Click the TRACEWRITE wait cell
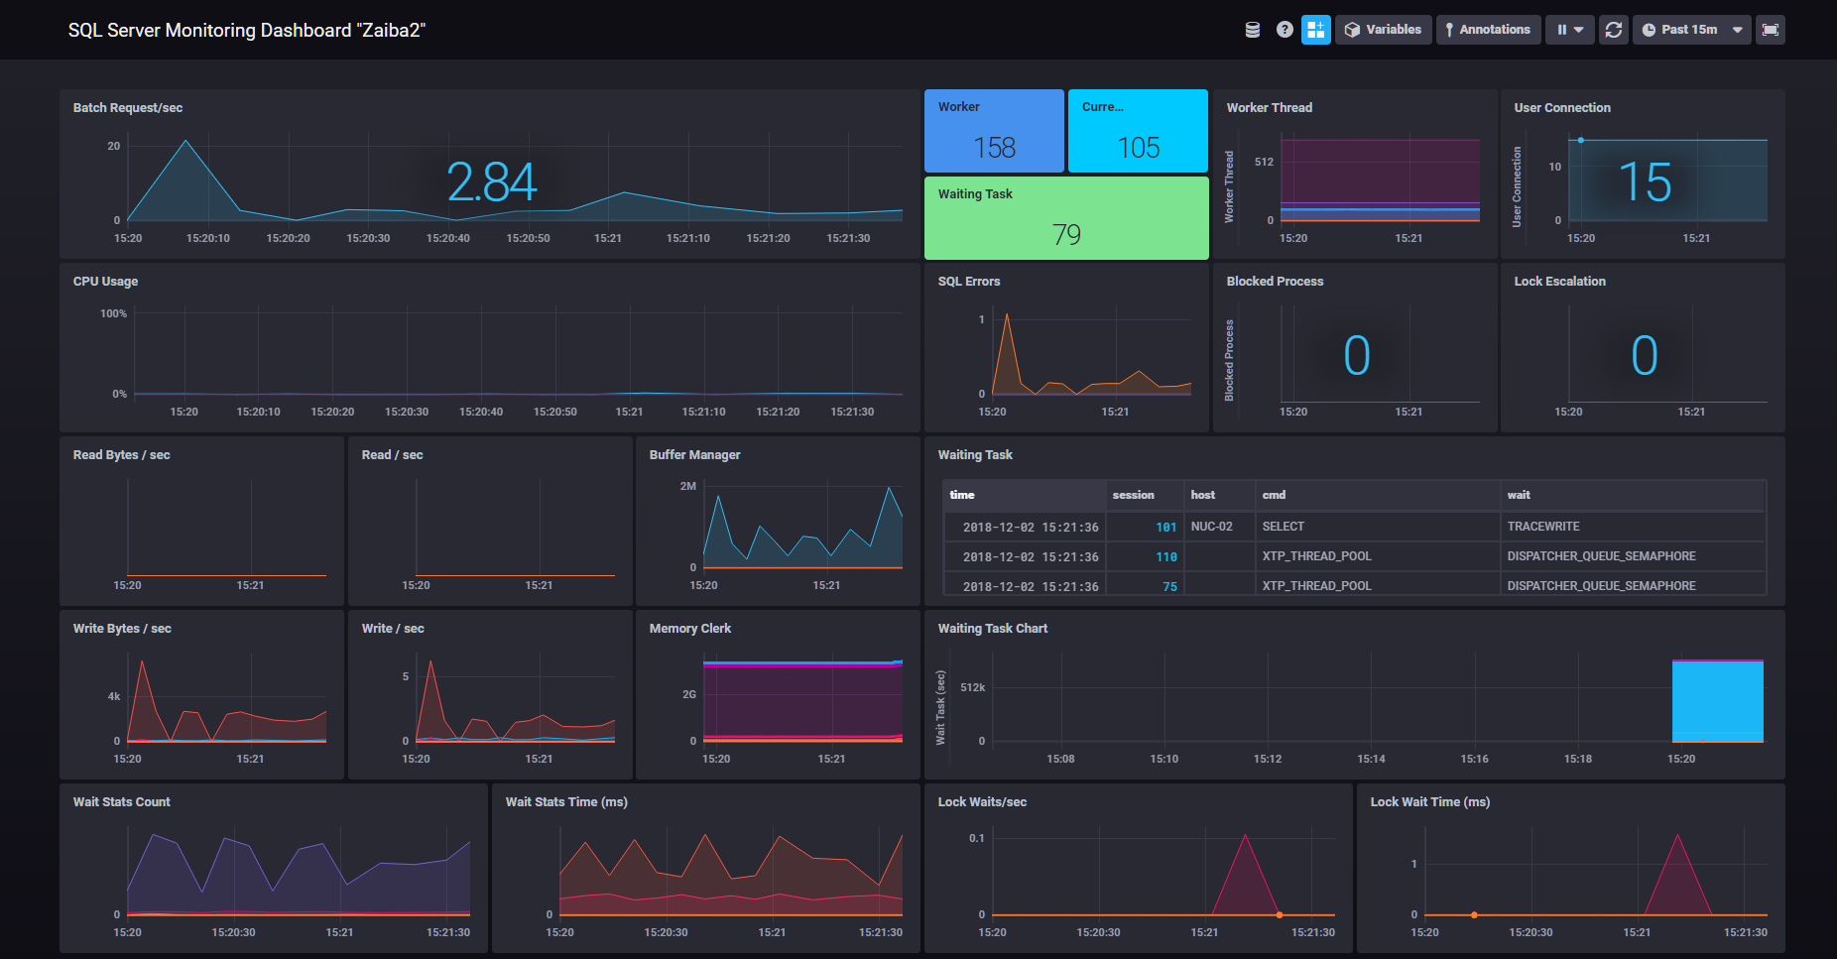Viewport: 1837px width, 959px height. (x=1543, y=527)
